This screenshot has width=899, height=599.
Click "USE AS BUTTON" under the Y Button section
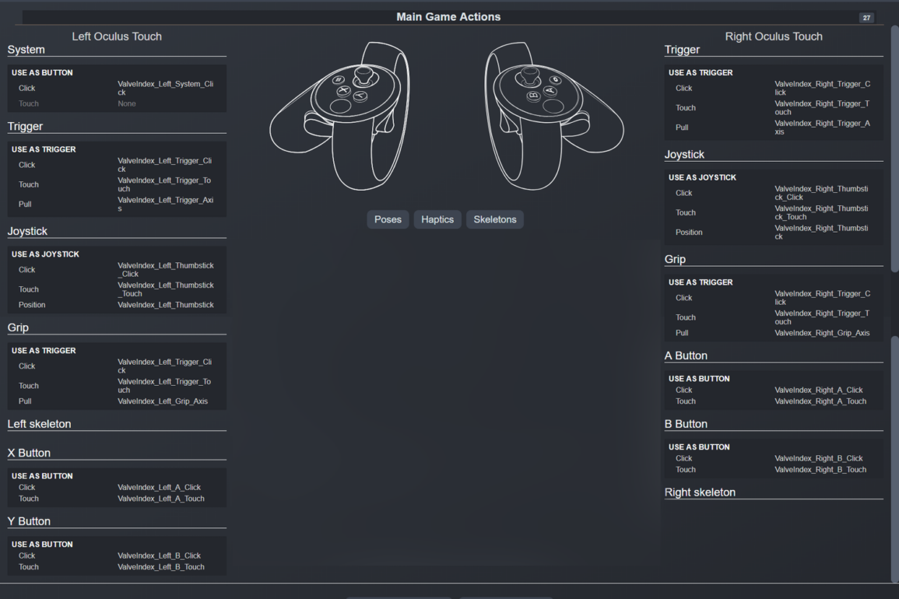[x=42, y=545]
